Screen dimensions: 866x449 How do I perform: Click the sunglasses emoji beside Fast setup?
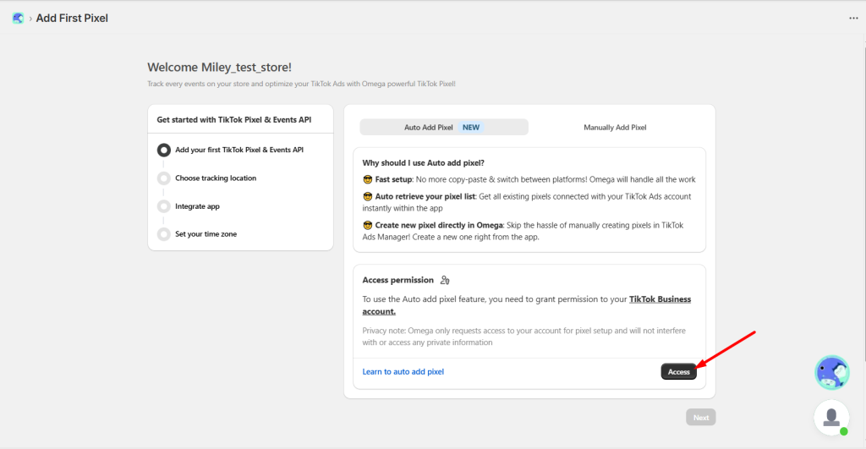coord(367,179)
